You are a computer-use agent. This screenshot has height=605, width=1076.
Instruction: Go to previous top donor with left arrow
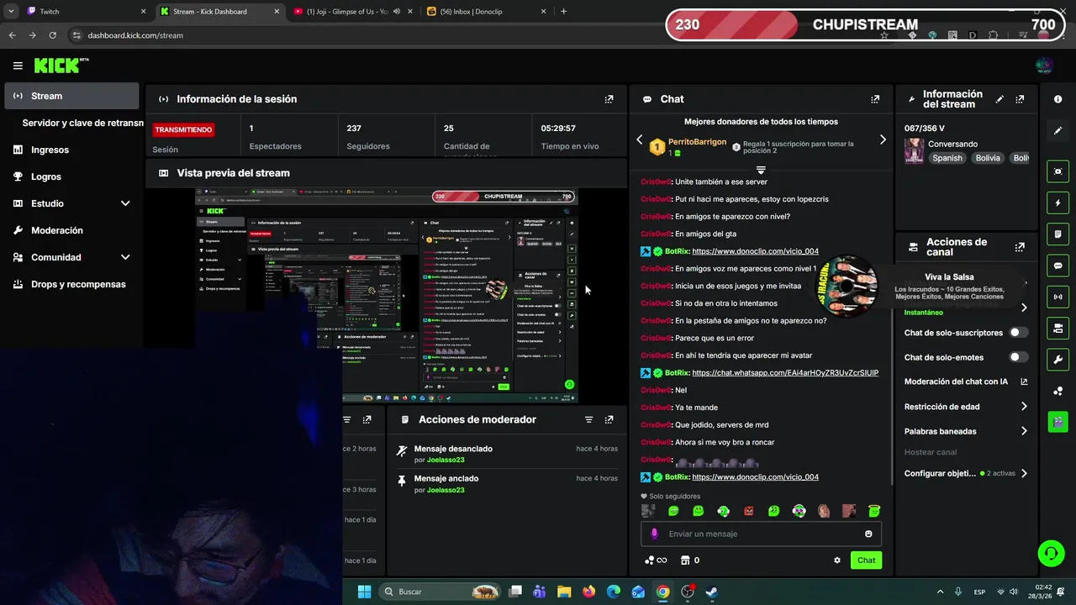coord(639,139)
